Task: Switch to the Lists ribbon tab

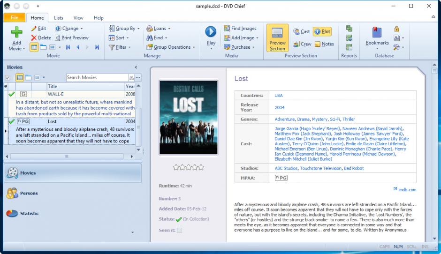Action: pos(59,18)
